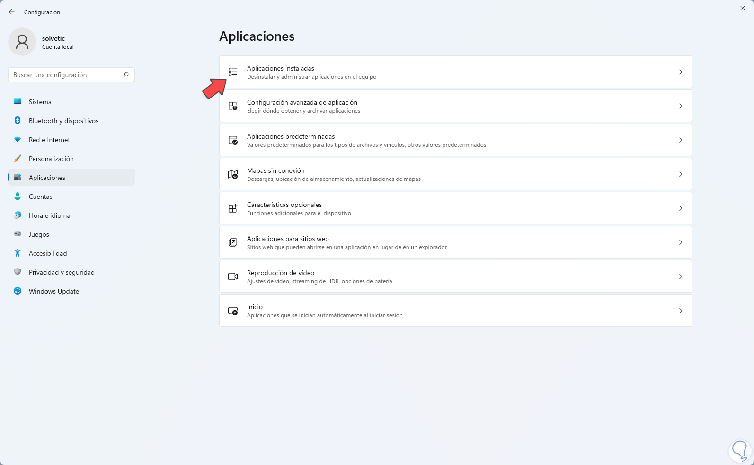Click the Mapas sin conexión map icon
754x465 pixels.
click(x=233, y=174)
